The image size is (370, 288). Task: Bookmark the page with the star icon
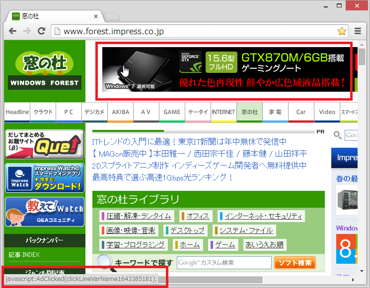click(342, 31)
